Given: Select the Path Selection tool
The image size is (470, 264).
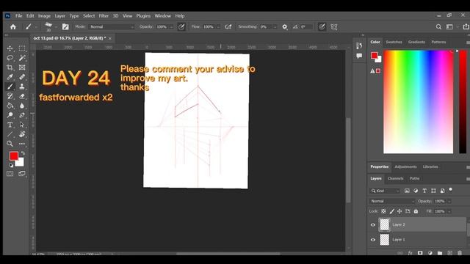Looking at the screenshot, I should point(22,125).
